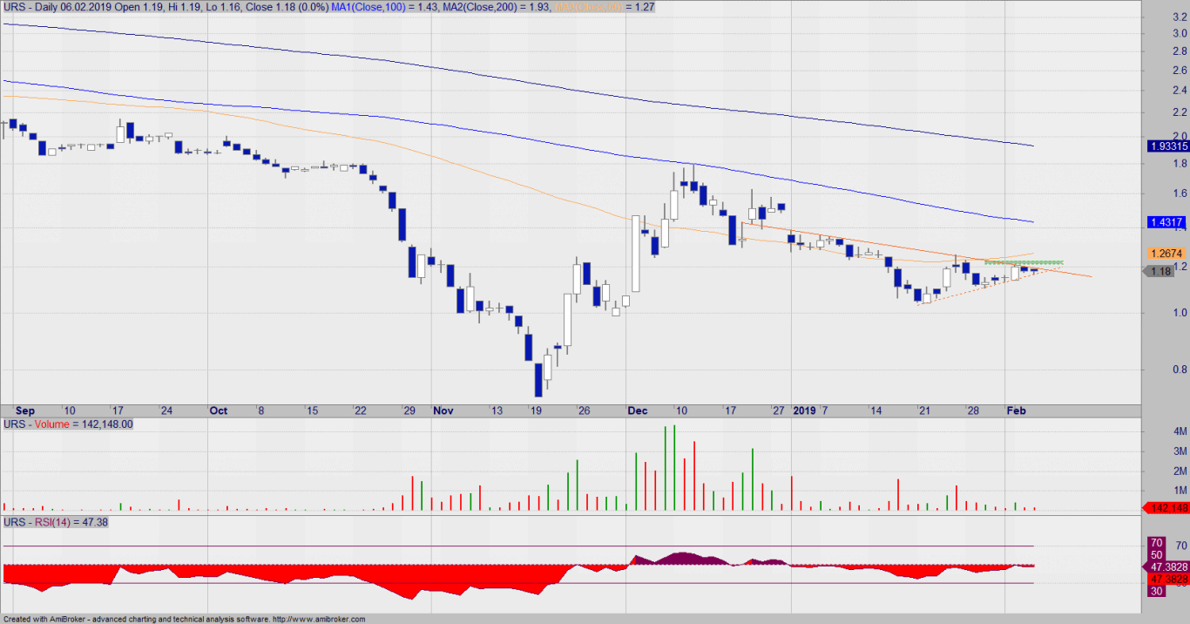Select the 47.3828 RSI value label
Screen dimensions: 1190x624
[1166, 566]
